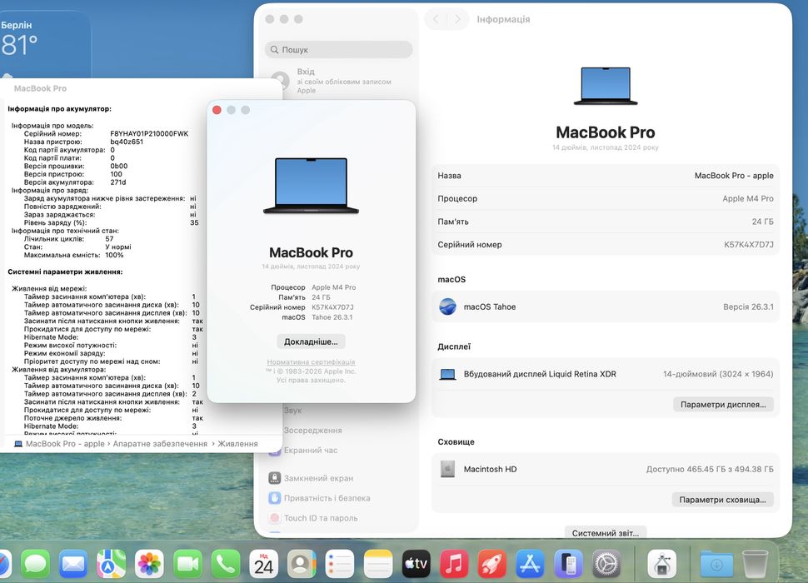Screen dimensions: 808x583
Task: Click the Доступно 465.45 ГБ storage text
Action: coord(710,469)
